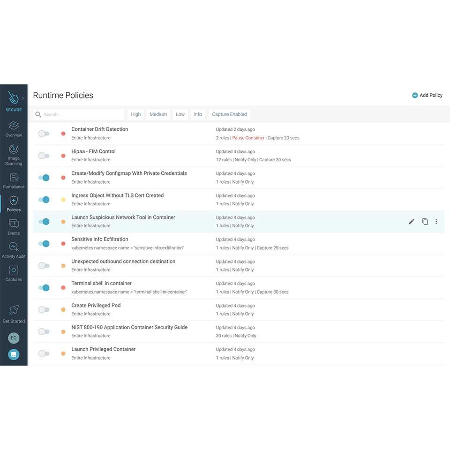
Task: Click the Add Policy button
Action: [427, 95]
